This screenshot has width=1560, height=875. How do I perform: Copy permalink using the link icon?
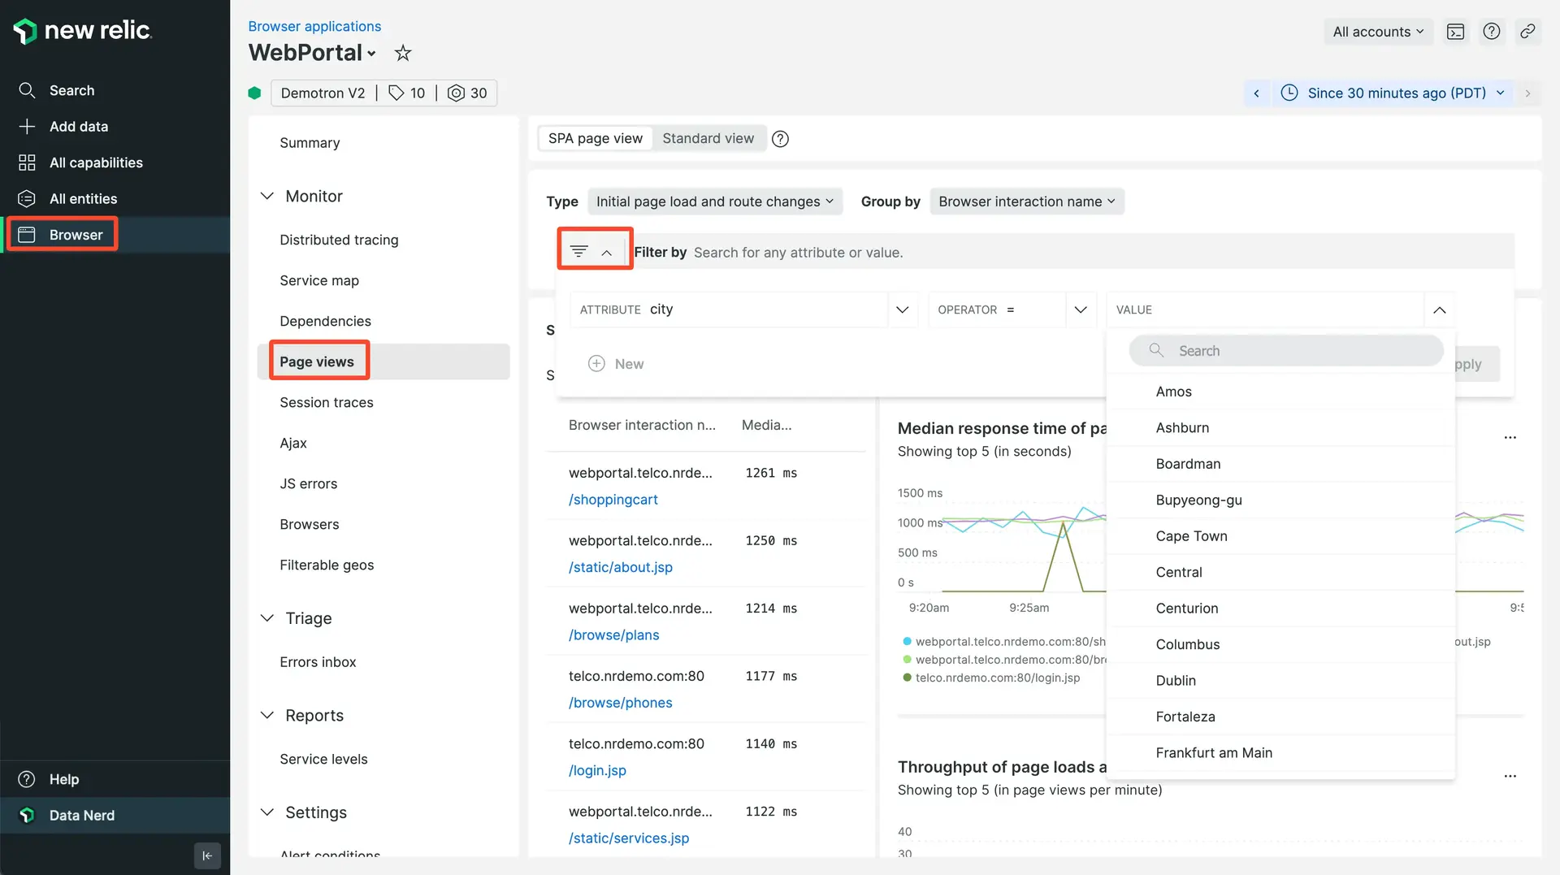point(1527,32)
